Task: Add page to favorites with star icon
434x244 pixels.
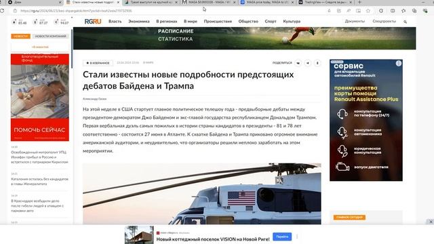Action: point(368,11)
